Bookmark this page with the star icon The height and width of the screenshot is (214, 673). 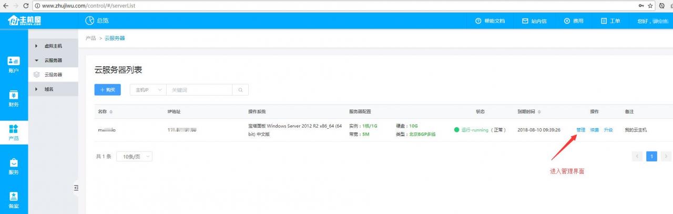coord(651,5)
